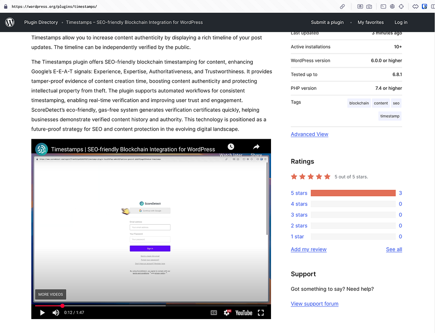Image resolution: width=435 pixels, height=333 pixels.
Task: Click the 5 stars rating link
Action: [299, 193]
